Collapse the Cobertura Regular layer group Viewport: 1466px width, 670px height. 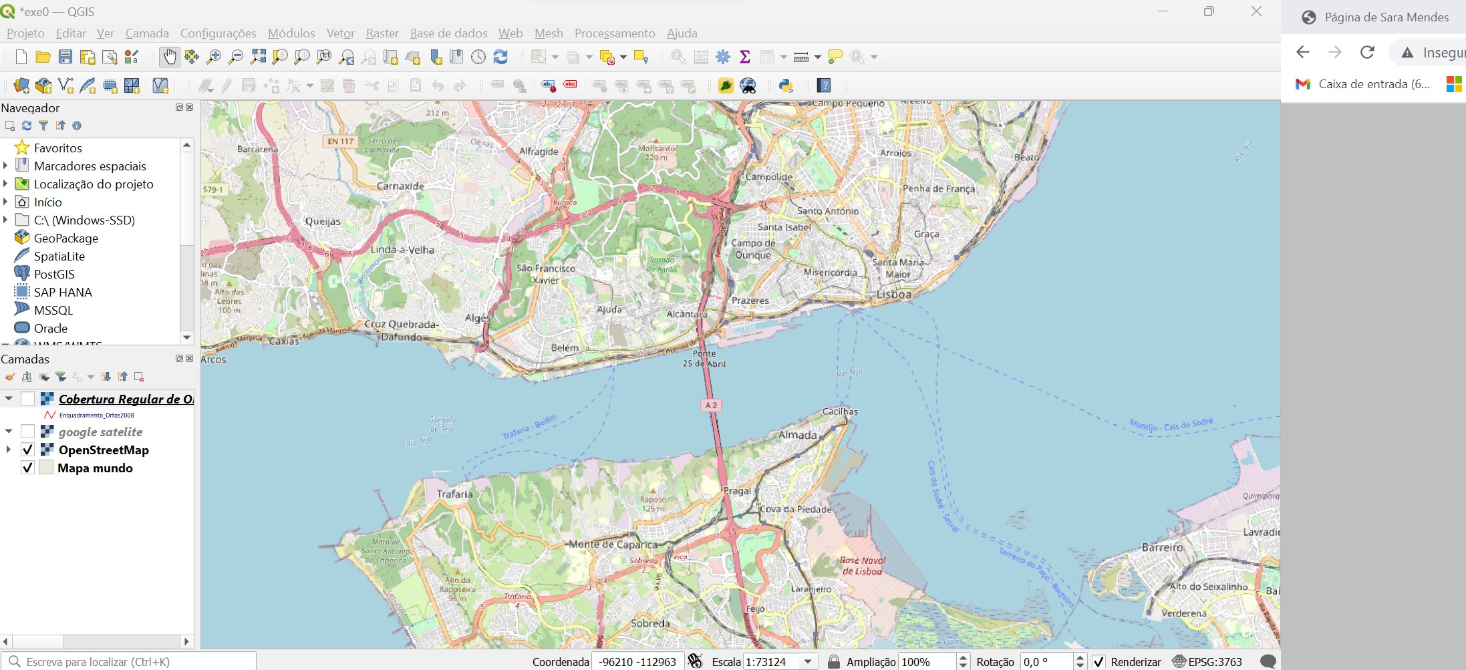click(x=9, y=399)
